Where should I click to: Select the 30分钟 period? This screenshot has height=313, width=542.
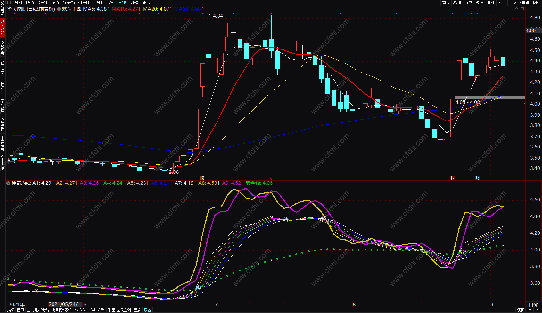(84, 3)
